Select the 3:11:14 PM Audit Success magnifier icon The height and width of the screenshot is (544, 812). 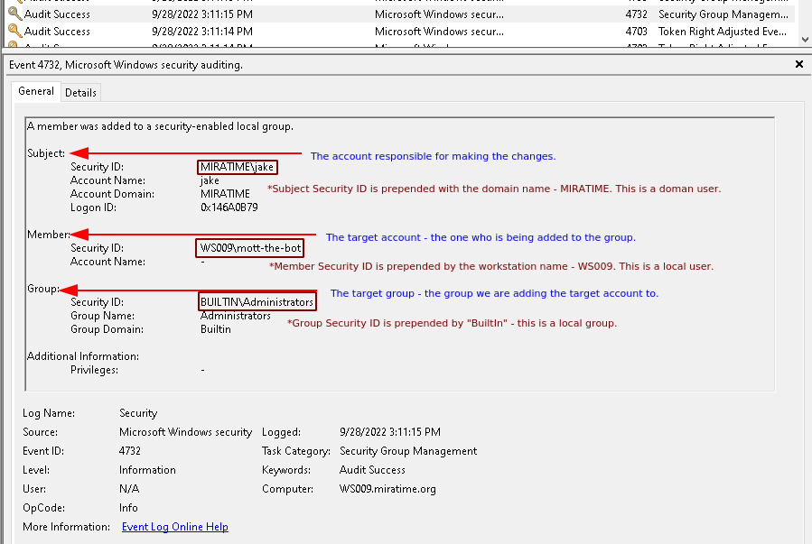click(x=15, y=31)
